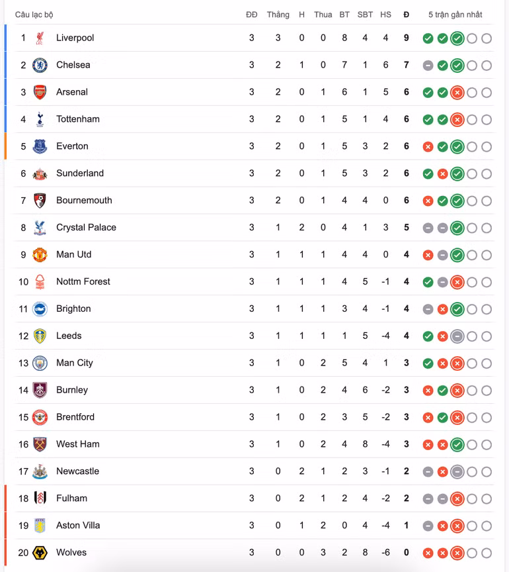509x572 pixels.
Task: Click the Liverpool club crest icon
Action: coord(40,38)
